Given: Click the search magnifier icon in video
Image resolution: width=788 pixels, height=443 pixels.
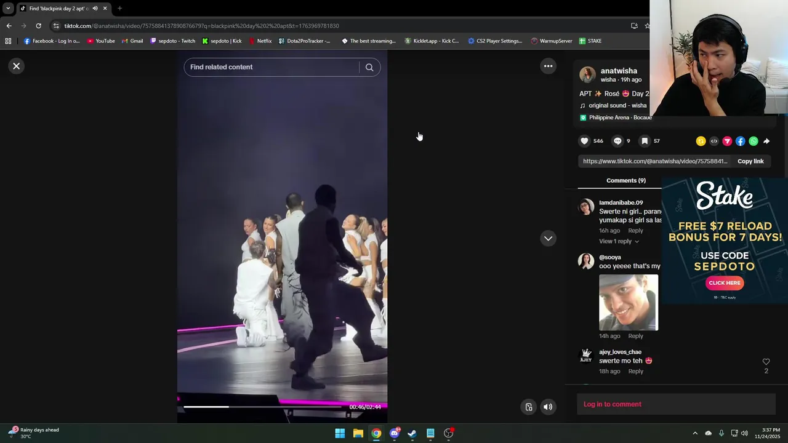Looking at the screenshot, I should (369, 67).
